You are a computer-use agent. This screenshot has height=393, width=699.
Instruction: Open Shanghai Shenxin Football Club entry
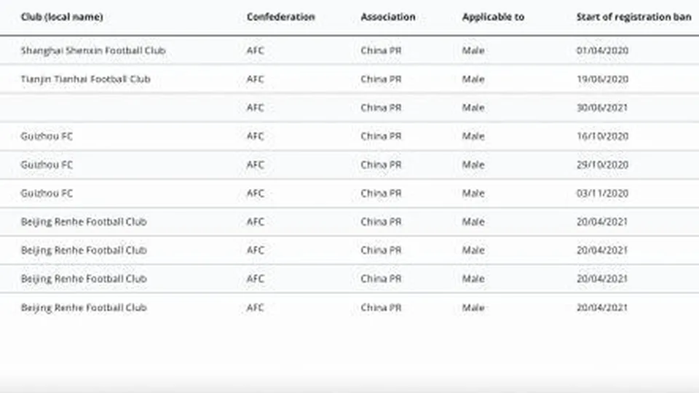(x=93, y=50)
